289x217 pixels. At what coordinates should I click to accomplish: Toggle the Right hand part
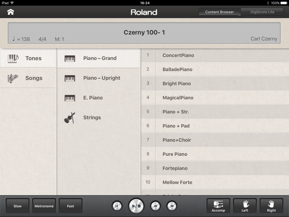click(271, 206)
